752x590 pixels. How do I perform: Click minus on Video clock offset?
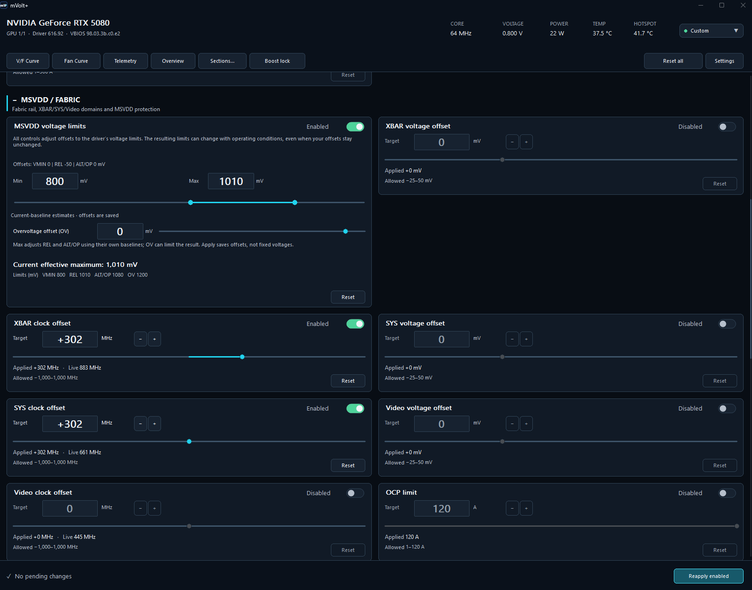[x=141, y=508]
